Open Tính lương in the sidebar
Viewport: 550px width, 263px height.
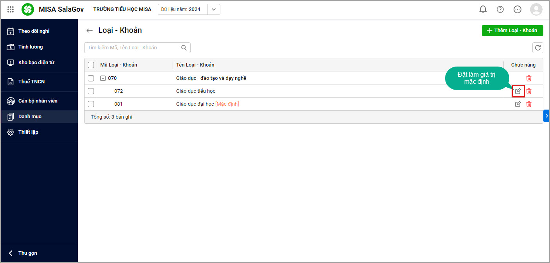click(x=30, y=47)
